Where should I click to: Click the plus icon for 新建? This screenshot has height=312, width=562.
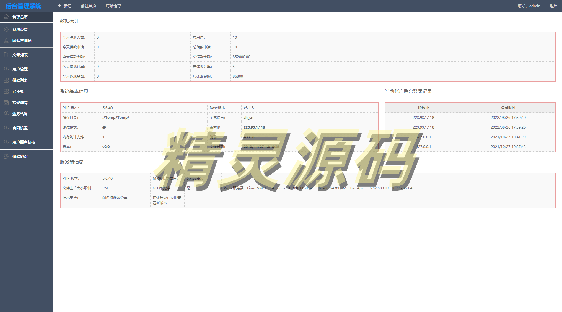click(60, 6)
